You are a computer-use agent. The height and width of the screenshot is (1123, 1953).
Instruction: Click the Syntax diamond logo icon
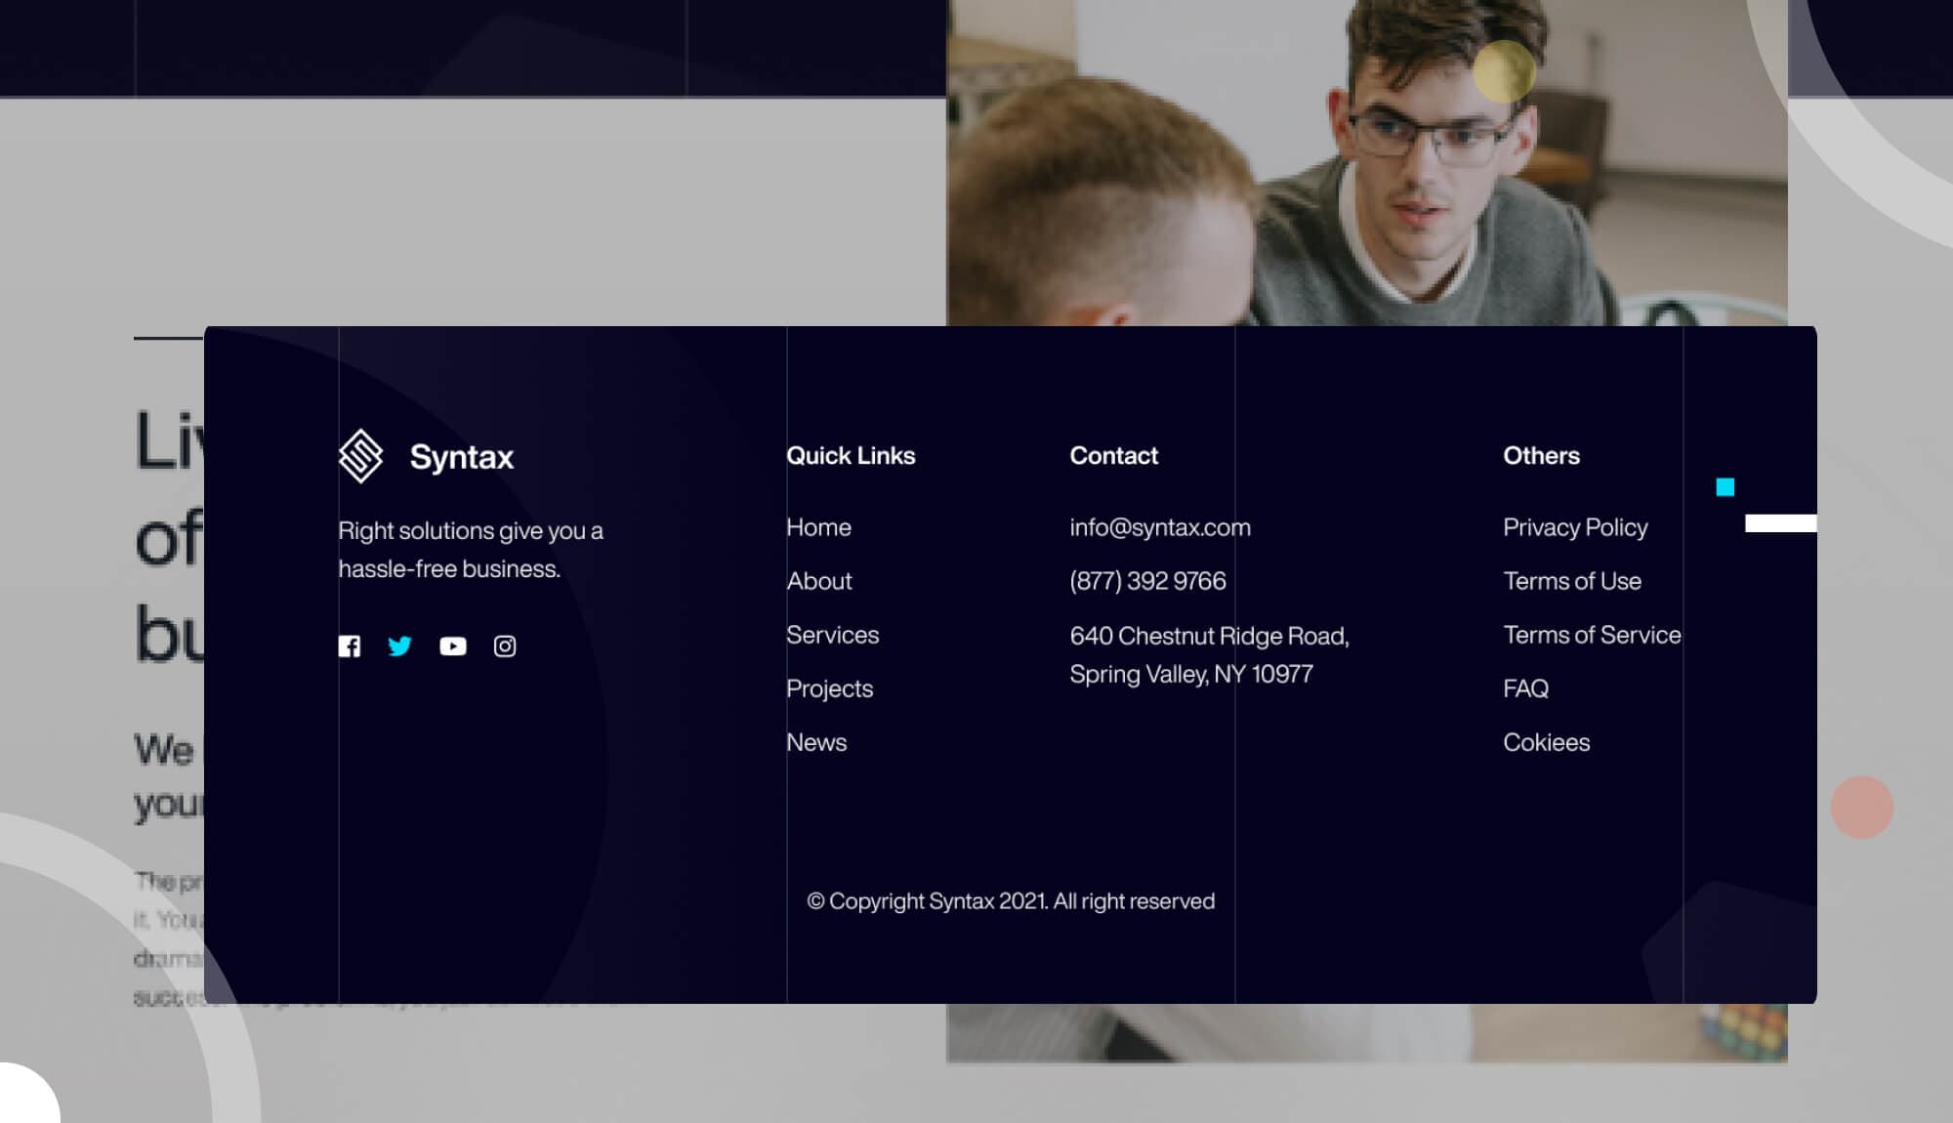click(360, 456)
